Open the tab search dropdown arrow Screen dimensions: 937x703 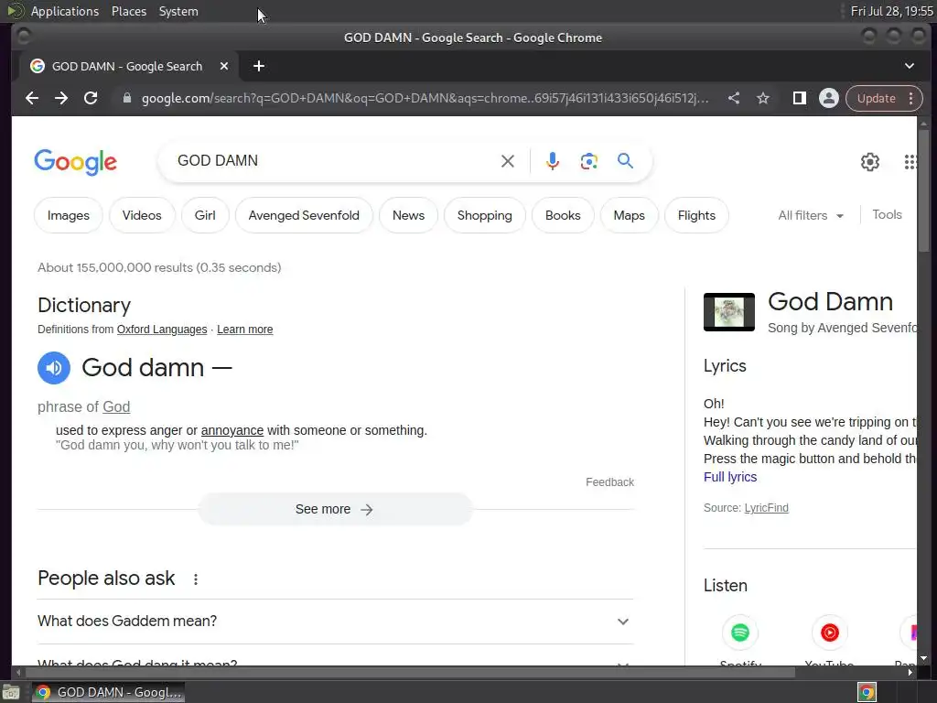[x=909, y=66]
